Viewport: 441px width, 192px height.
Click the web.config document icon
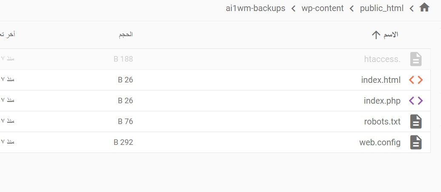[415, 142]
